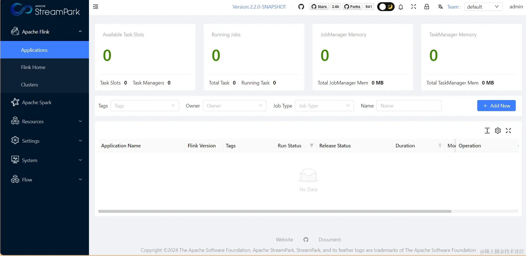Viewport: 526px width, 256px height.
Task: Open the Team default dropdown
Action: point(483,7)
